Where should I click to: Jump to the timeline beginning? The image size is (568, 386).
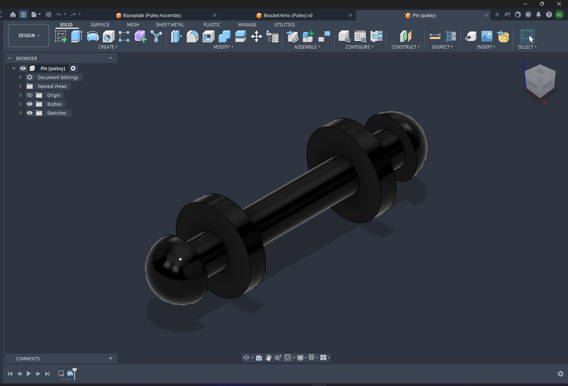pyautogui.click(x=10, y=374)
